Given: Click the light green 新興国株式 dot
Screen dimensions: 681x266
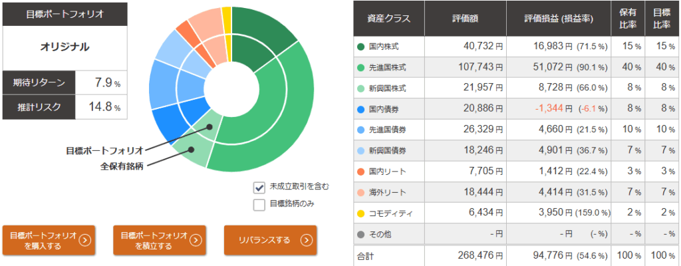Looking at the screenshot, I should (x=361, y=88).
